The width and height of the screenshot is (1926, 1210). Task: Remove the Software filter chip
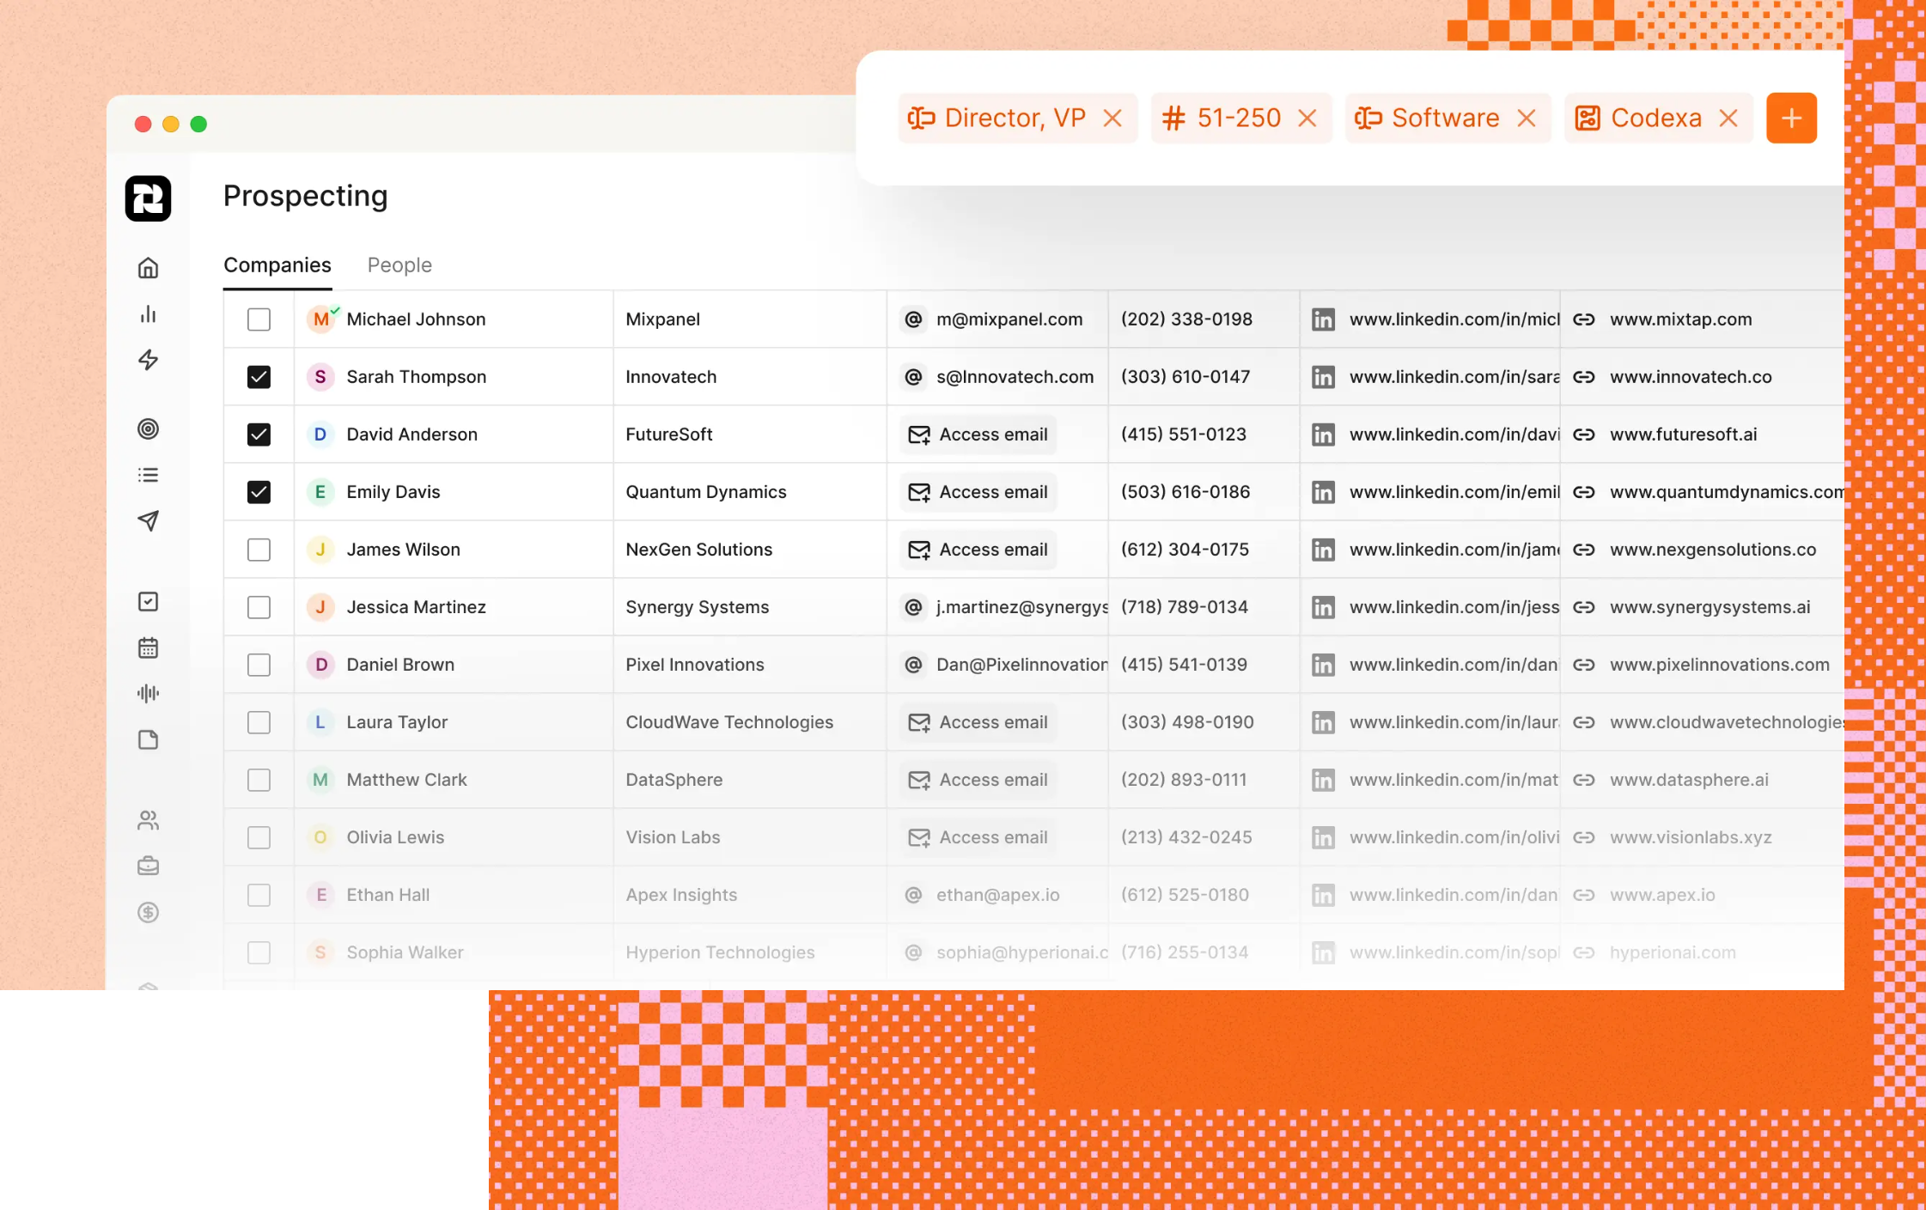1526,118
